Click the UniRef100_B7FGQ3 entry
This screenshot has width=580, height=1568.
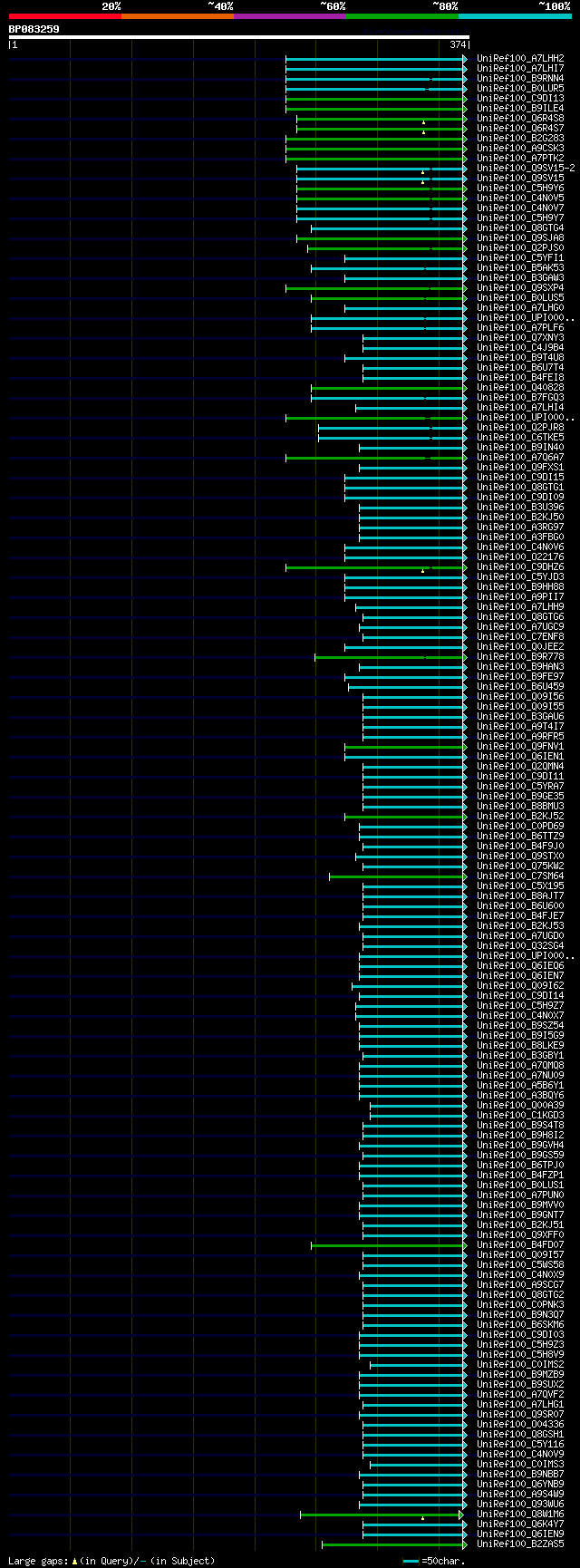point(520,397)
